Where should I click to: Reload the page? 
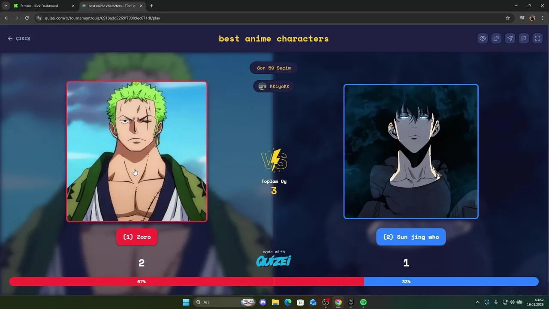pyautogui.click(x=27, y=18)
